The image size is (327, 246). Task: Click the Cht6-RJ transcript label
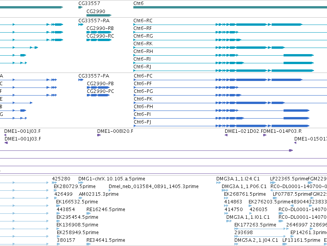(142, 67)
